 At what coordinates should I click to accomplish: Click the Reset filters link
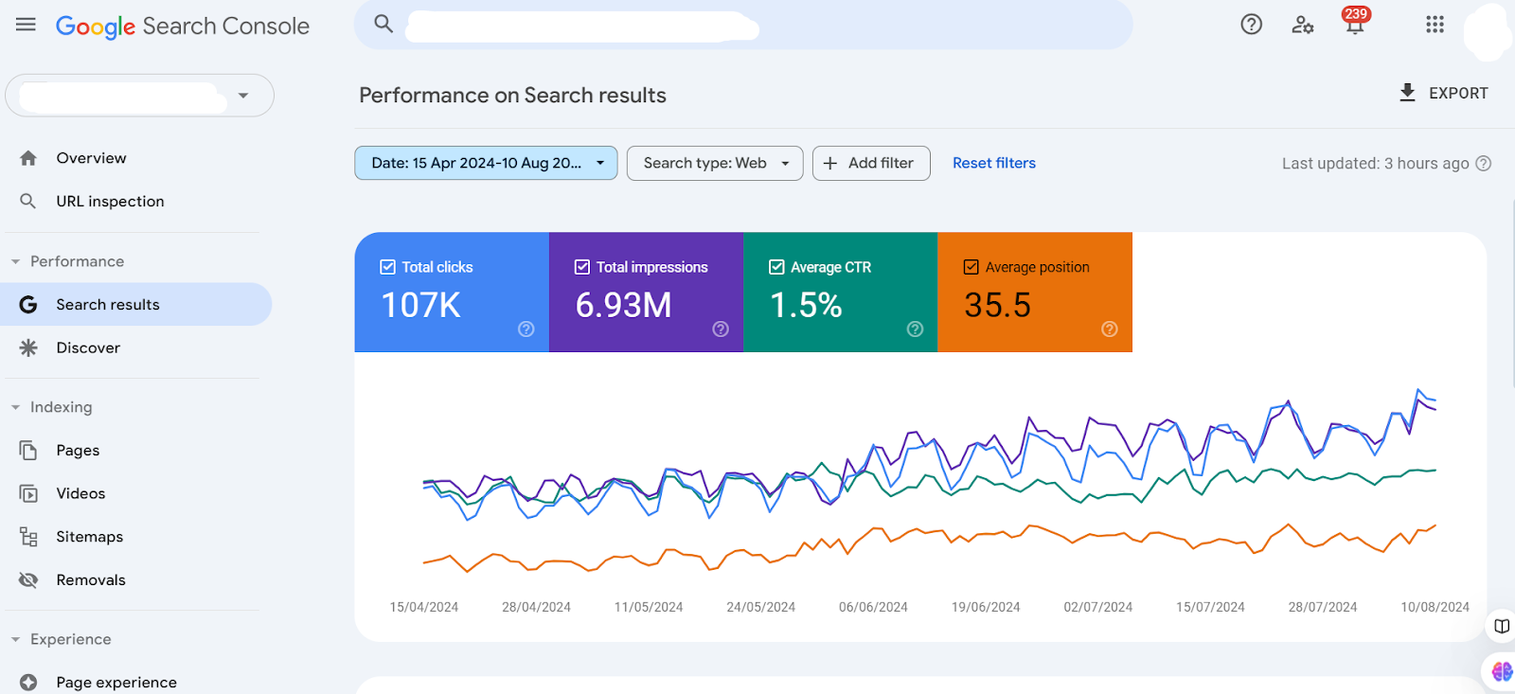[994, 163]
